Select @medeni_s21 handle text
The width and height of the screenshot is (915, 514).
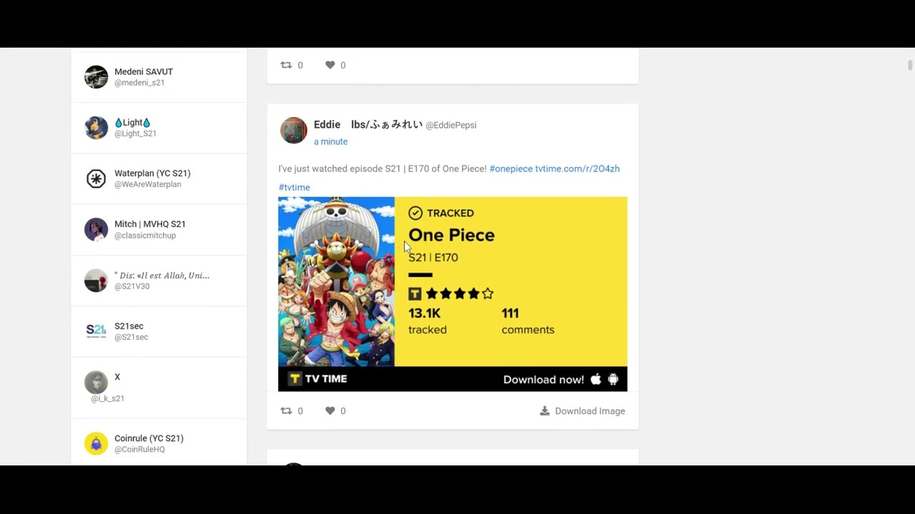[x=139, y=83]
